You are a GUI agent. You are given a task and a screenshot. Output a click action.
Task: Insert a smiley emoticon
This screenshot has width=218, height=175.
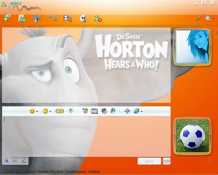click(x=32, y=111)
